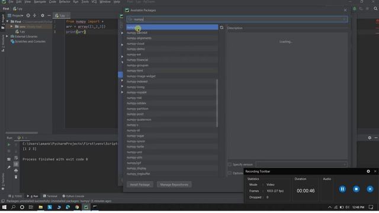
Task: Click the search magnifier at PyCharm top right
Action: (375, 8)
